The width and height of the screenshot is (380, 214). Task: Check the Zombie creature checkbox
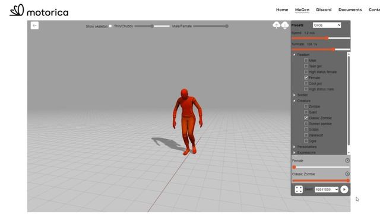click(x=306, y=106)
